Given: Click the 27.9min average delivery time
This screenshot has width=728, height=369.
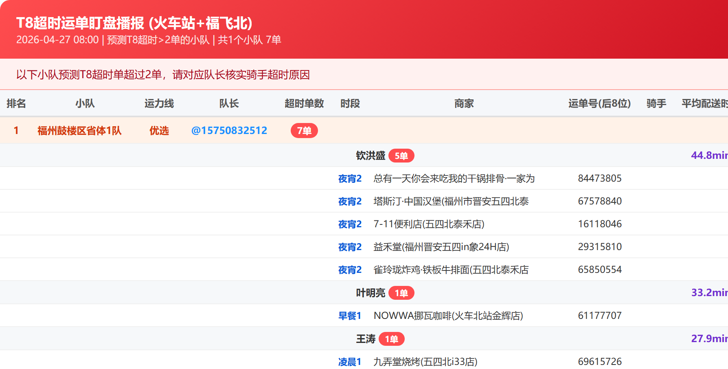Looking at the screenshot, I should pos(709,338).
